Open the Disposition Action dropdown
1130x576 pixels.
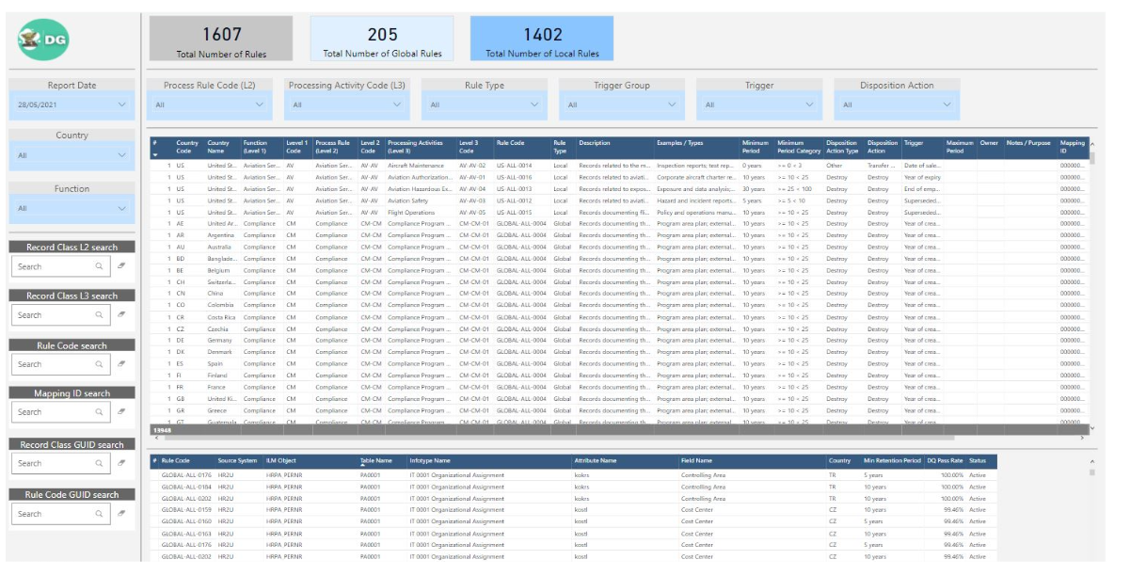[897, 104]
